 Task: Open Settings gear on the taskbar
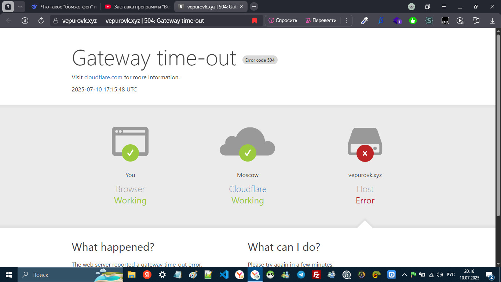pyautogui.click(x=162, y=275)
